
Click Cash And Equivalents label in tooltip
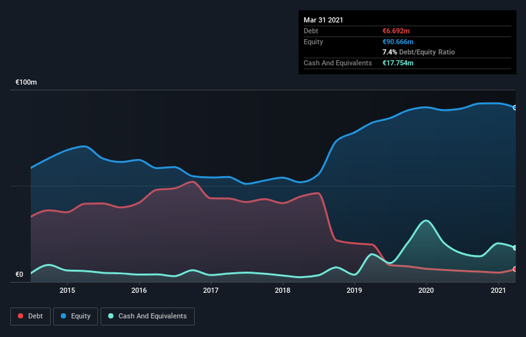338,63
